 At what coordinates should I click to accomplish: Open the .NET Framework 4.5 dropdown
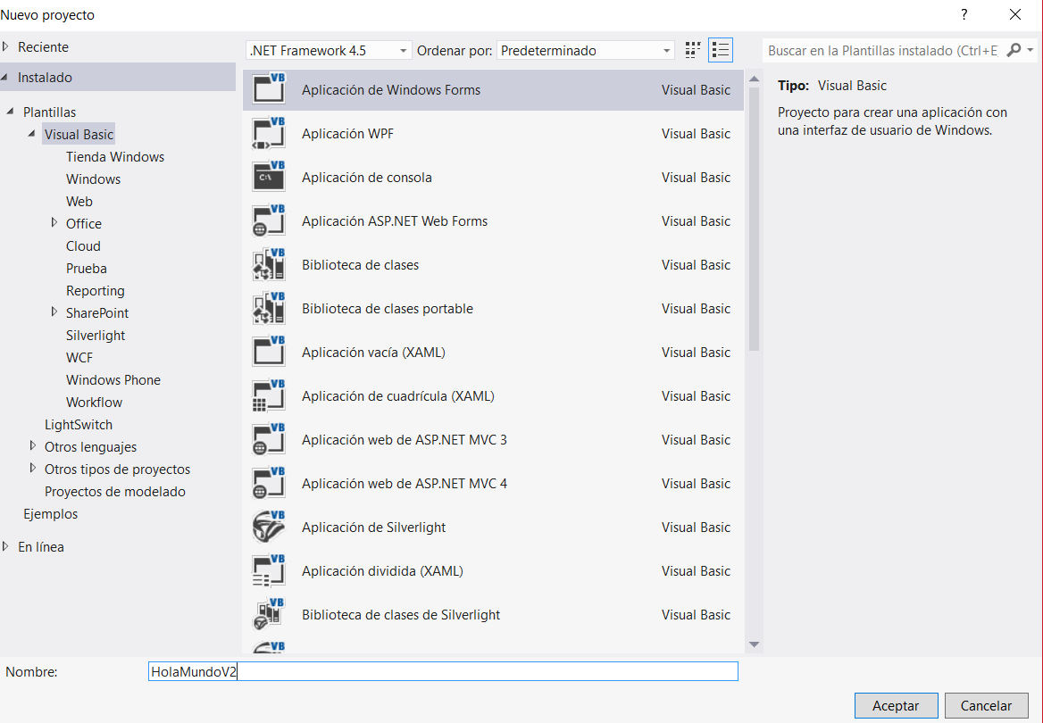point(328,51)
